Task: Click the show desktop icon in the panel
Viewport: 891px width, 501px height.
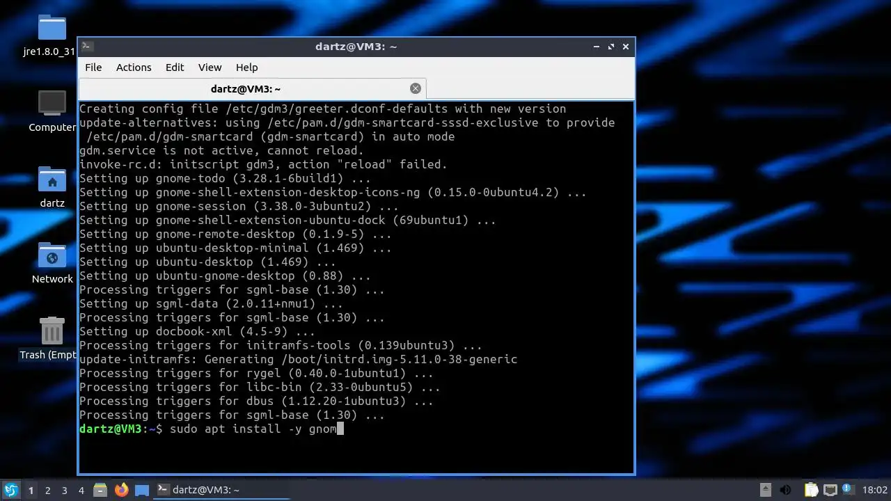Action: [x=142, y=490]
